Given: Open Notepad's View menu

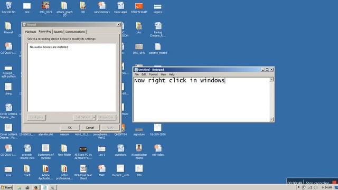Looking at the screenshot, I should pos(163,74).
